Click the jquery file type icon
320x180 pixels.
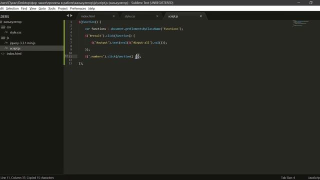(x=6, y=43)
